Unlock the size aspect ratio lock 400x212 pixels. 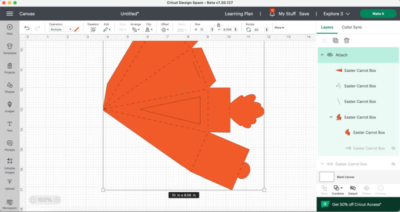pyautogui.click(x=219, y=25)
